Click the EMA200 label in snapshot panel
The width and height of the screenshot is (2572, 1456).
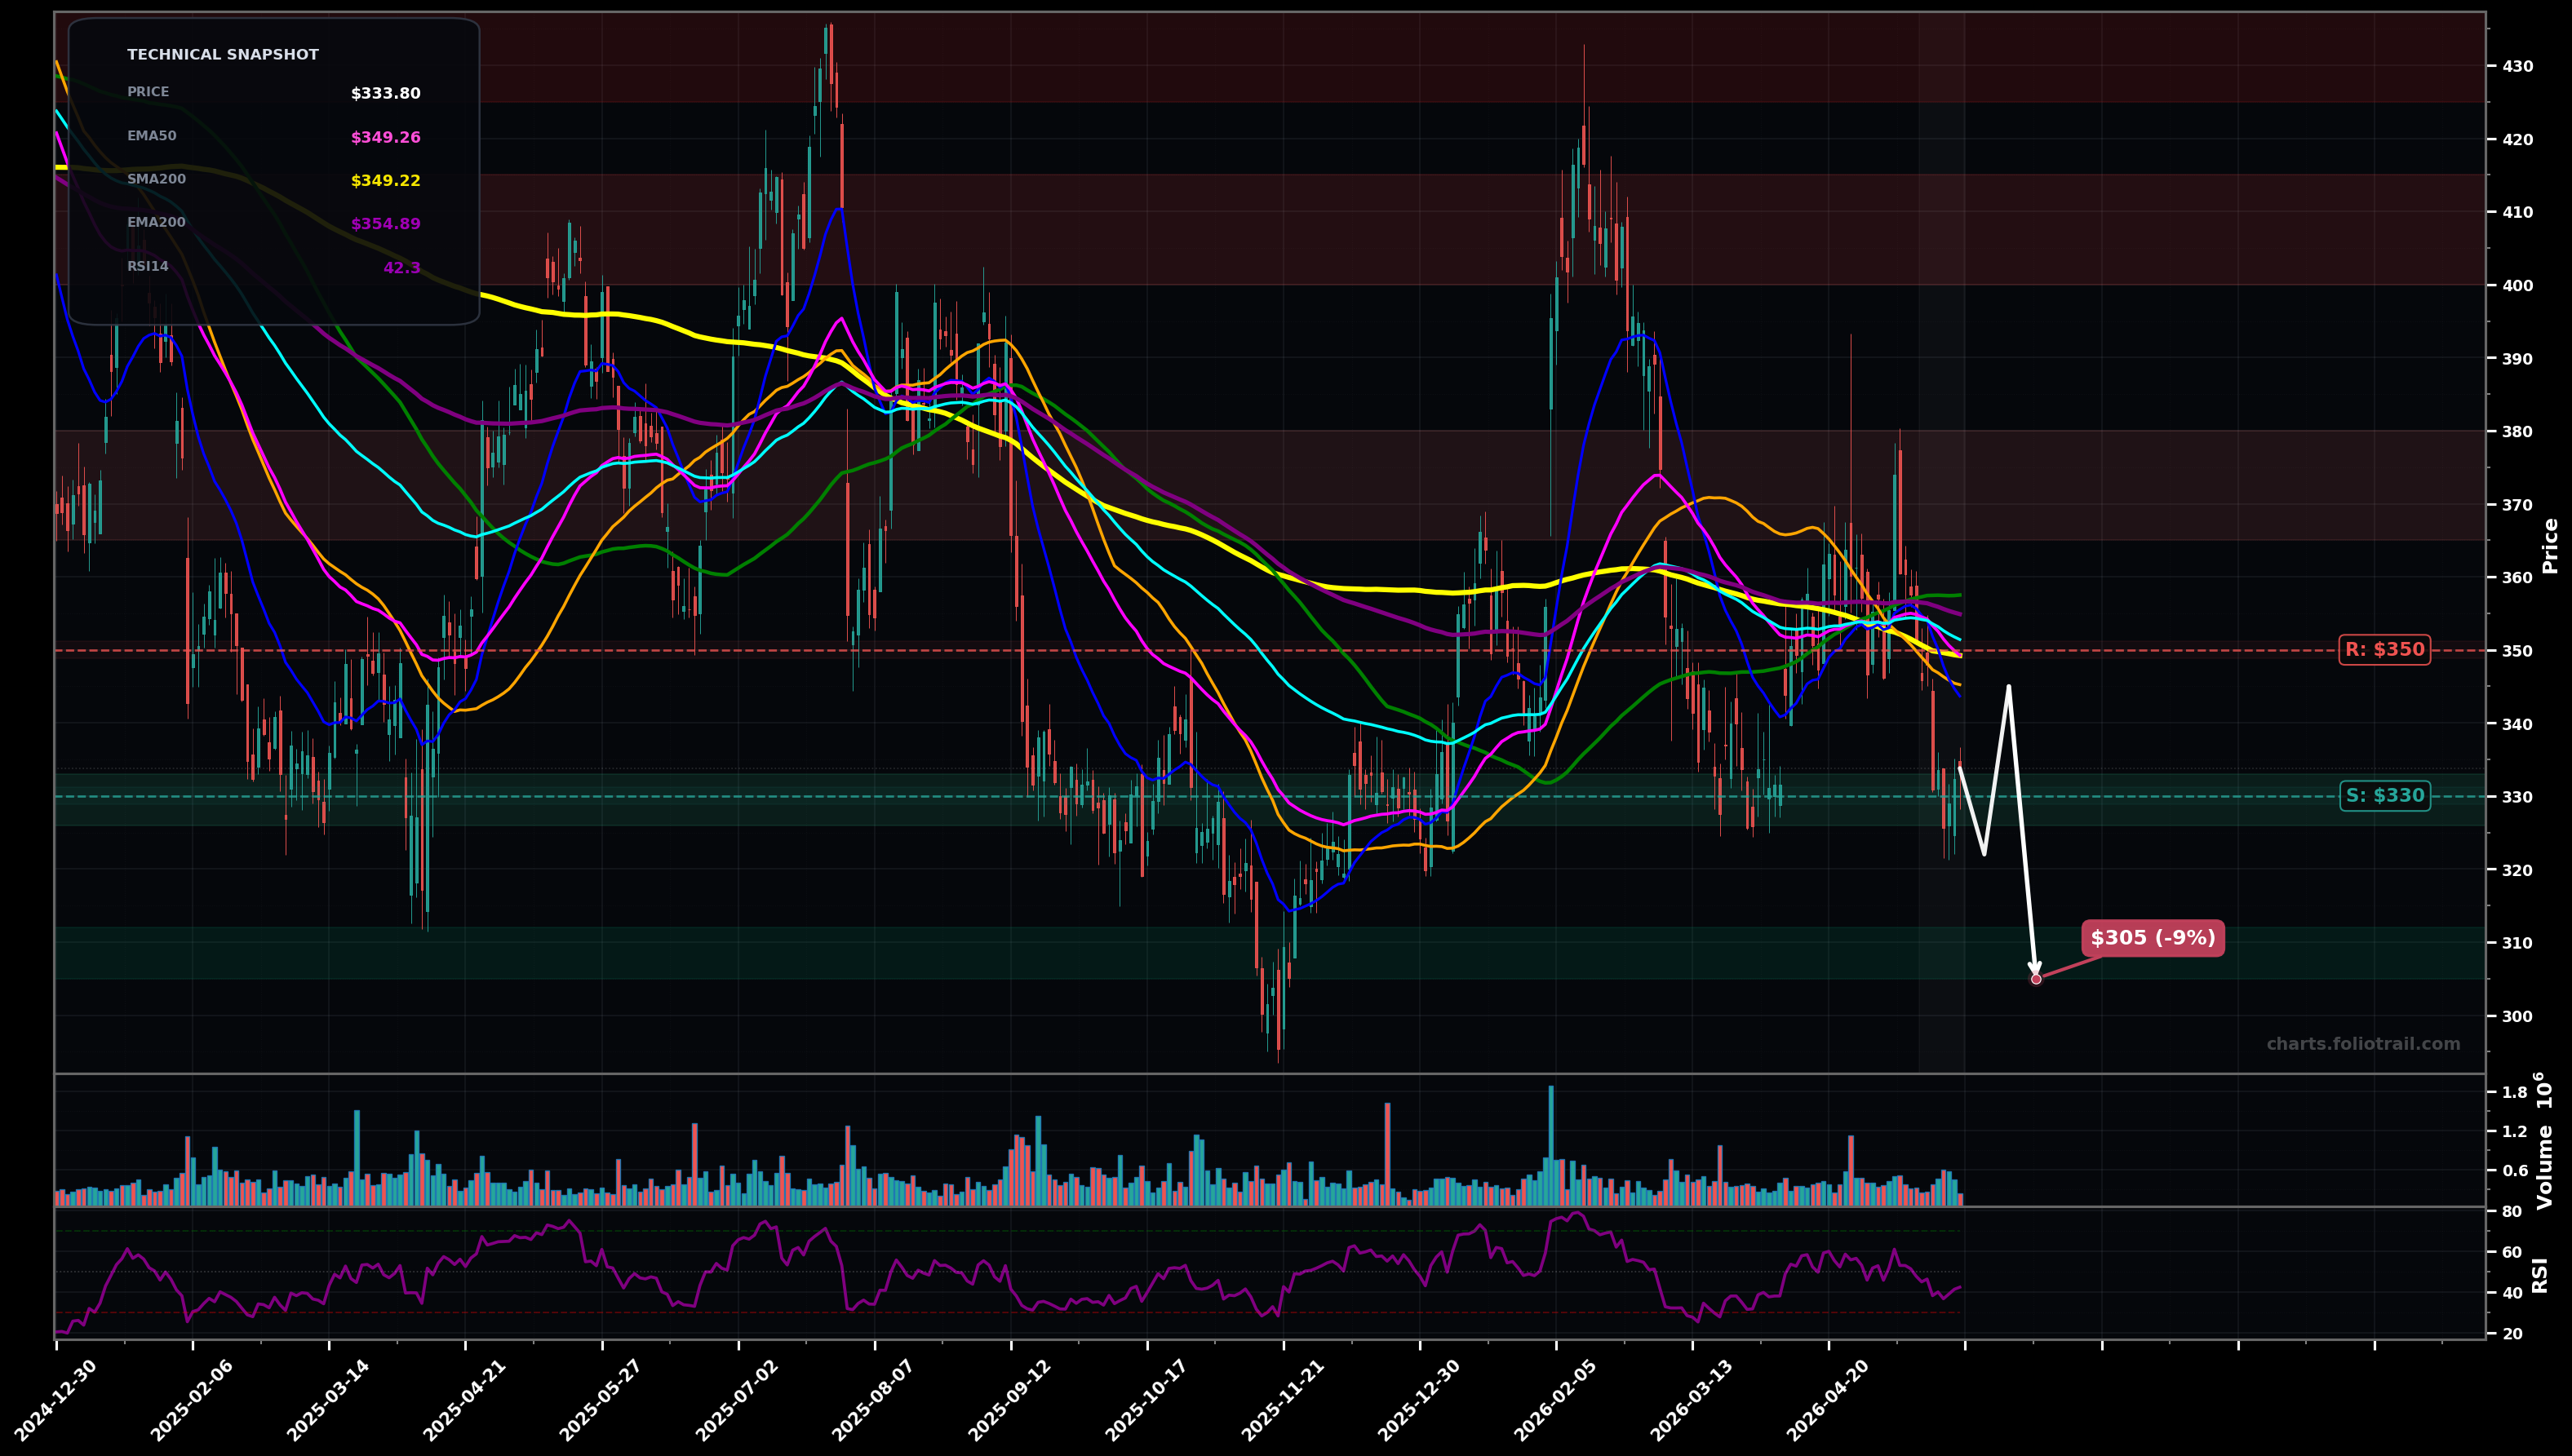pyautogui.click(x=156, y=222)
